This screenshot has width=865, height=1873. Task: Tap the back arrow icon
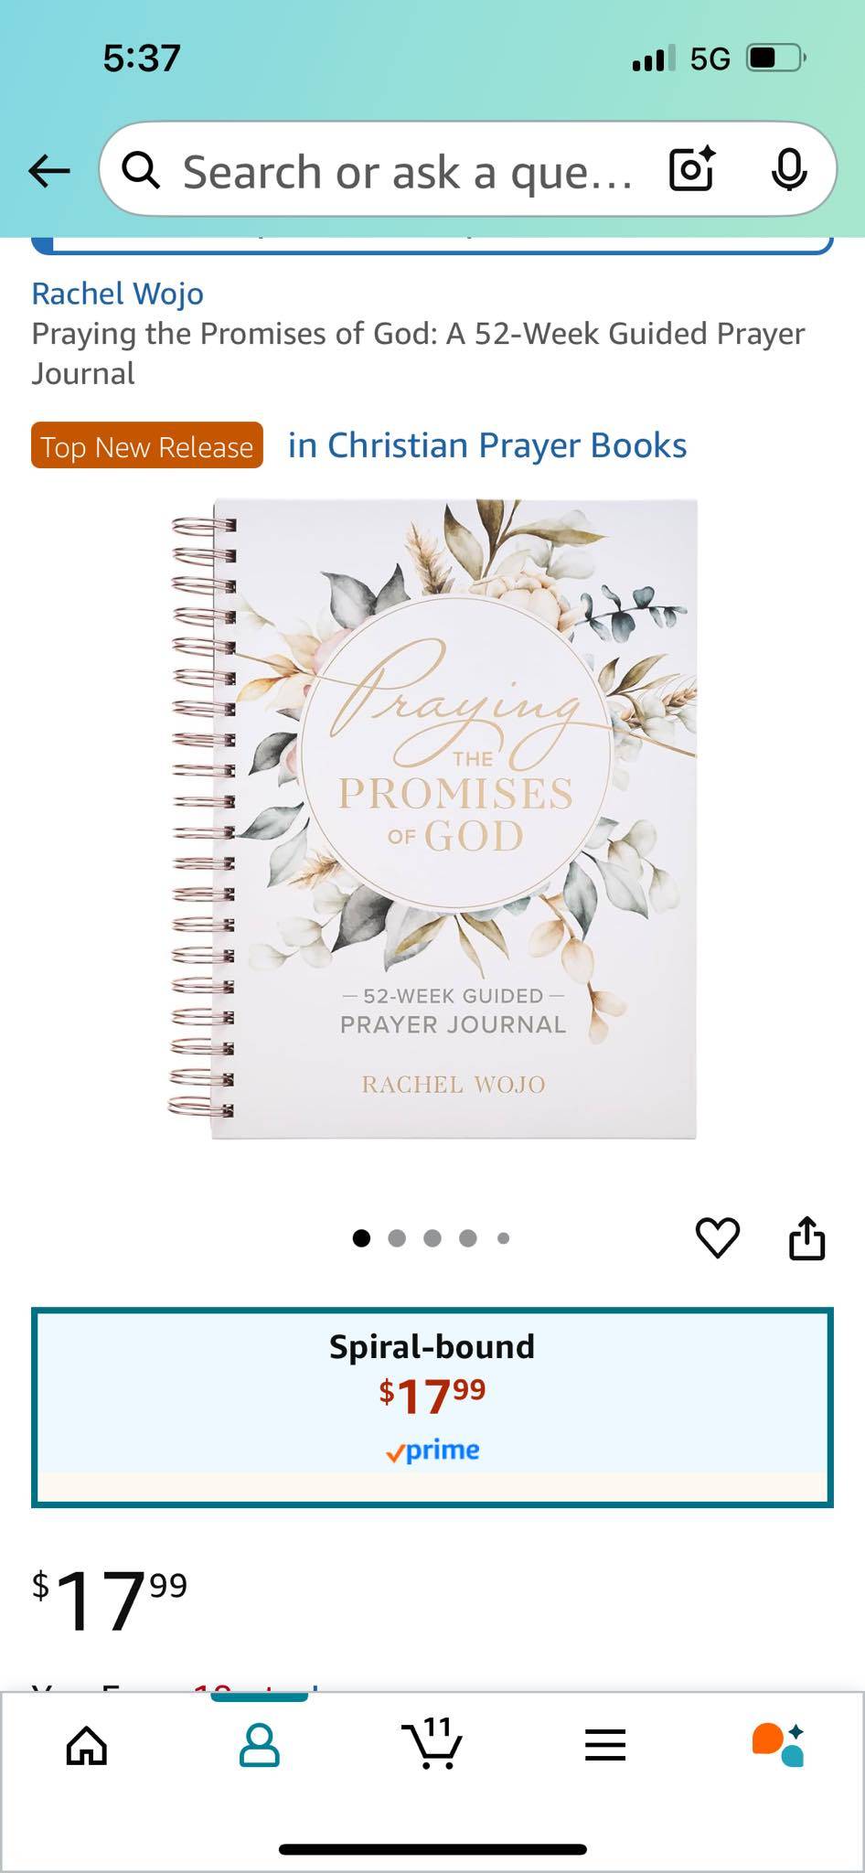[x=49, y=170]
